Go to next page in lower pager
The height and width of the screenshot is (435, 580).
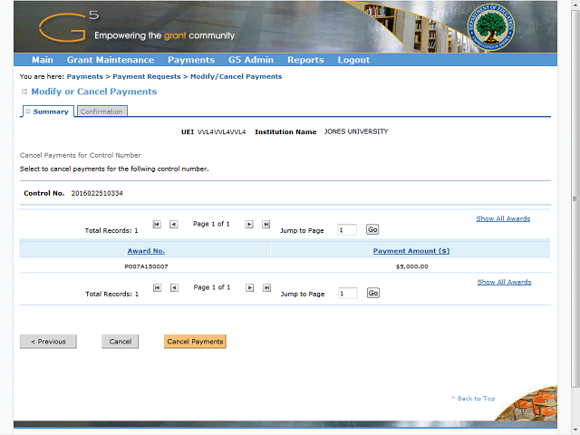pyautogui.click(x=250, y=288)
